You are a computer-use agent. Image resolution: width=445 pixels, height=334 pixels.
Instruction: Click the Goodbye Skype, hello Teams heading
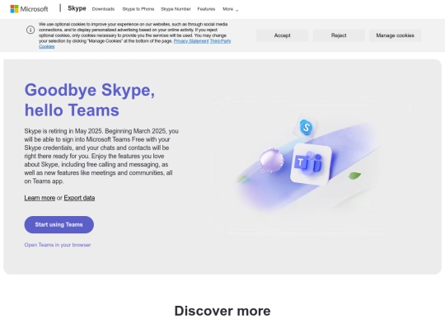pos(90,100)
